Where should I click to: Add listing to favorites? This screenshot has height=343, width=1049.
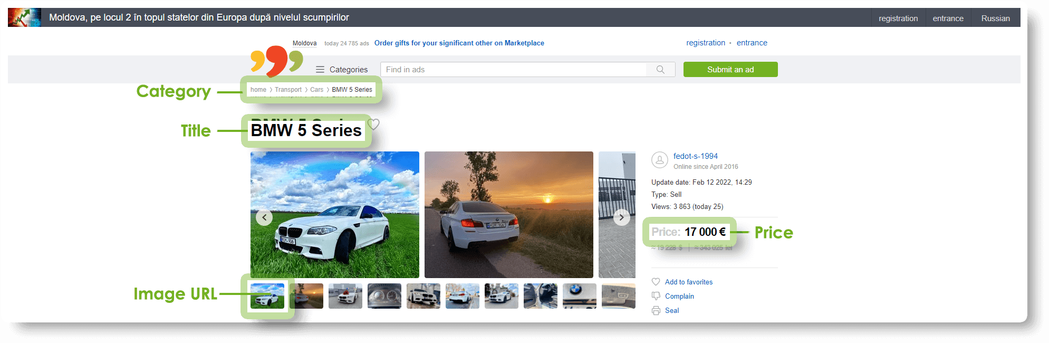[688, 282]
